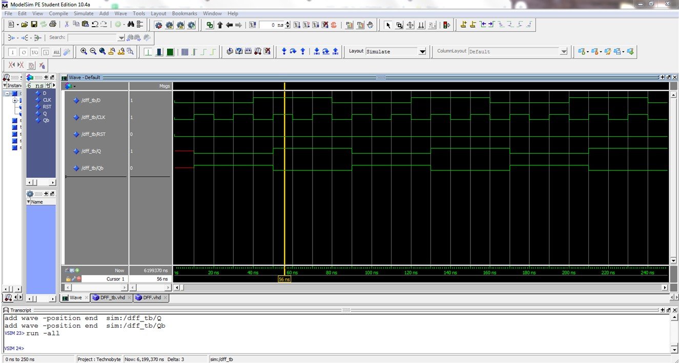Toggle the 'ALL' filter button
This screenshot has width=679, height=363.
pyautogui.click(x=56, y=52)
